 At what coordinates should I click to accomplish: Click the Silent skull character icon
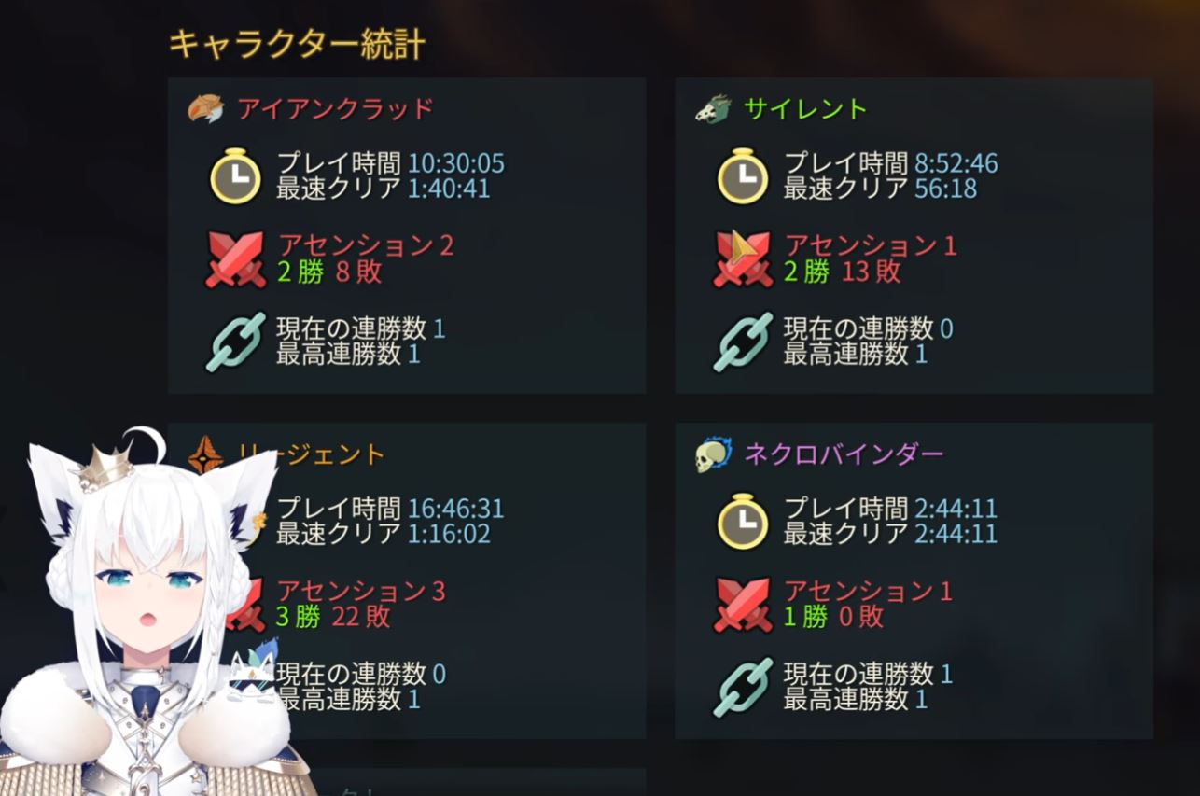713,109
